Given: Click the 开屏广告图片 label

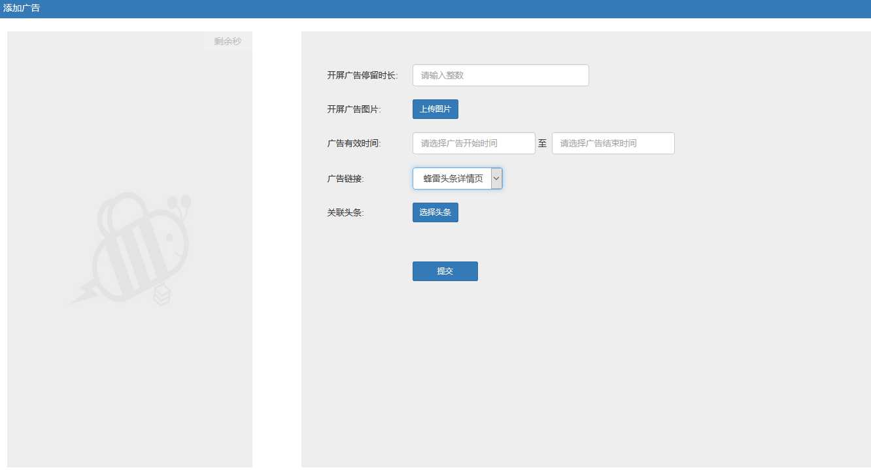Looking at the screenshot, I should pos(354,109).
